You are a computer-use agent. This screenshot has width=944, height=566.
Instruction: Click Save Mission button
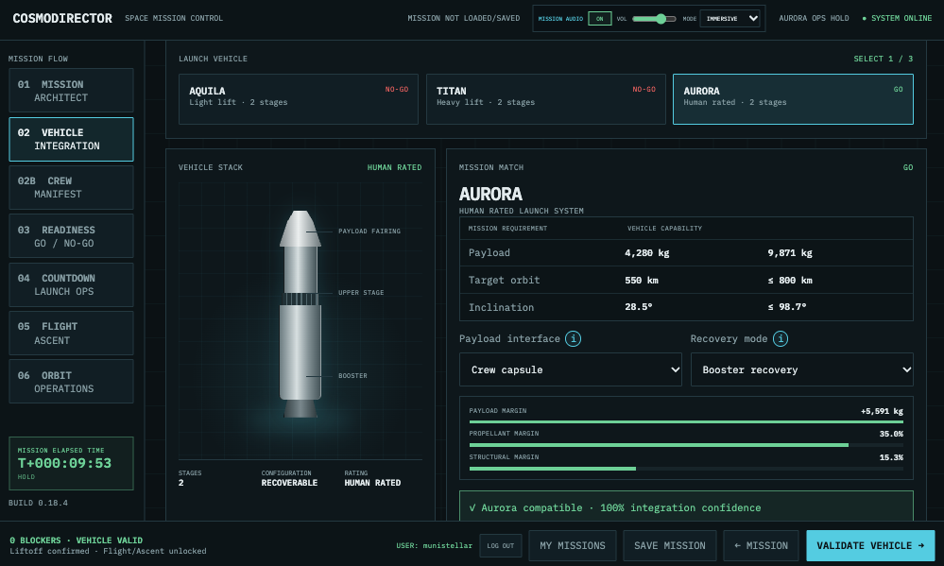pyautogui.click(x=669, y=545)
